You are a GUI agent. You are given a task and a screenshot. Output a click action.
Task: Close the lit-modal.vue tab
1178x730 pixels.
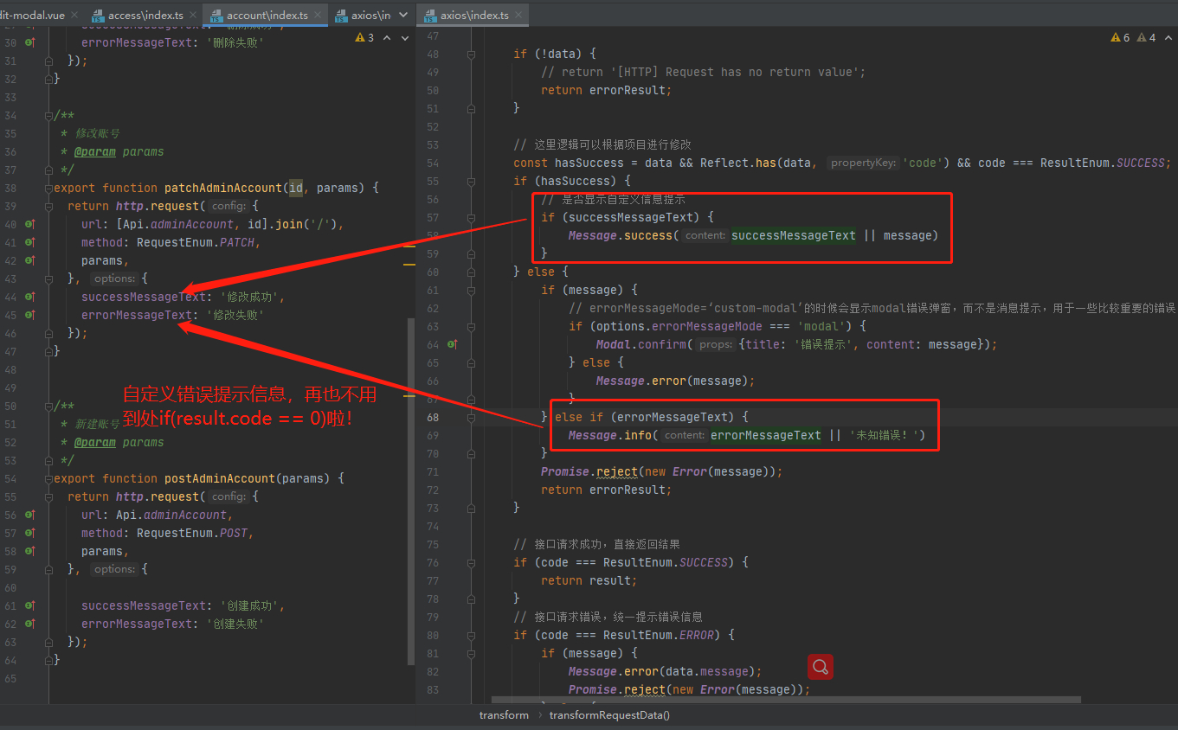point(74,16)
